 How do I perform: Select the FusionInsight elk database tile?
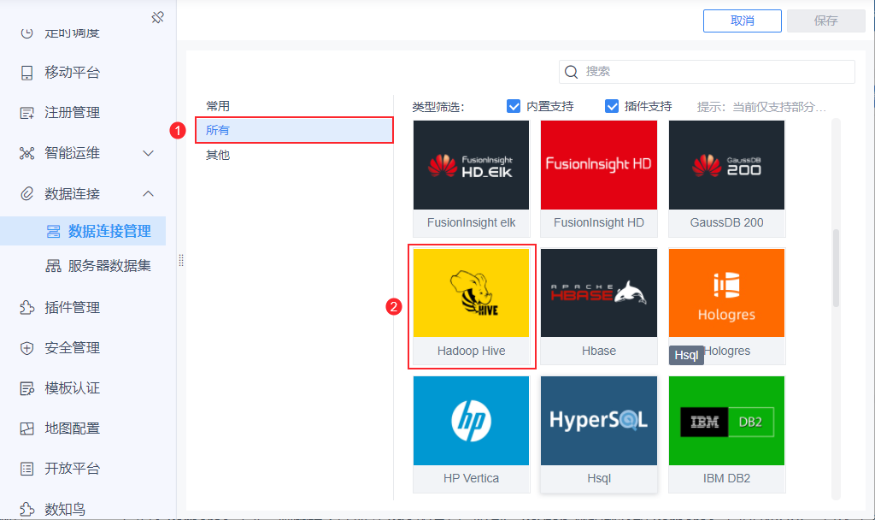tap(471, 179)
